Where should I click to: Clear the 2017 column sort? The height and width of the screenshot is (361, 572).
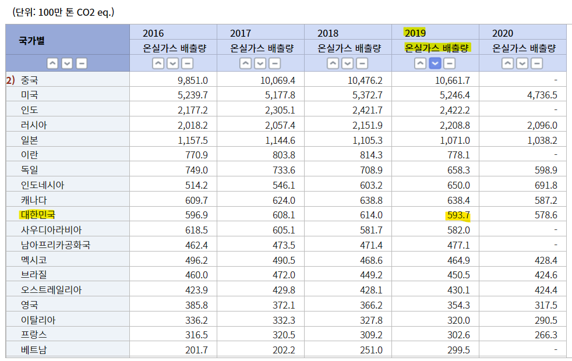274,63
